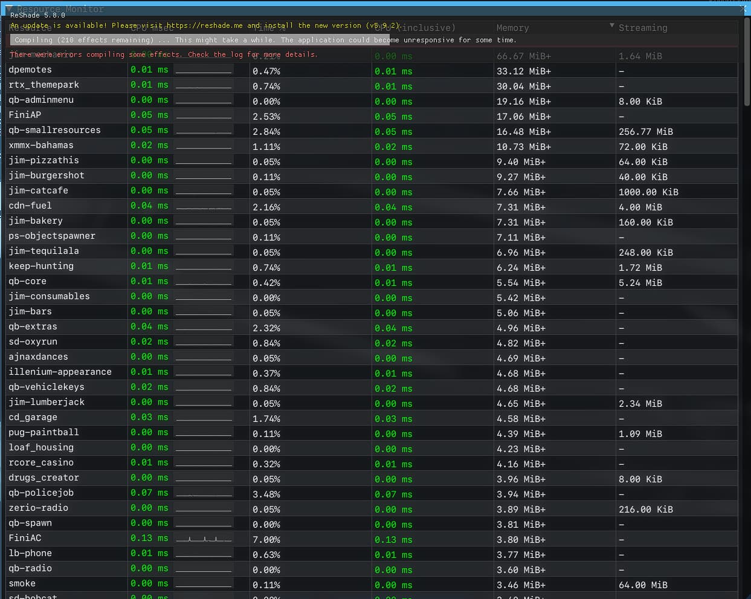Click the FiniAC 7.00% time value
Screen dimensions: 751x599
click(x=266, y=539)
